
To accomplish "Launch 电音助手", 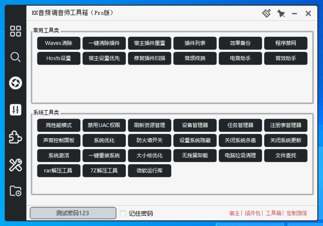I will pyautogui.click(x=240, y=58).
